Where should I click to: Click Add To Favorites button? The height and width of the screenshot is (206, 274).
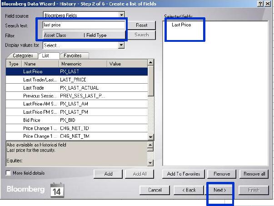tap(184, 174)
